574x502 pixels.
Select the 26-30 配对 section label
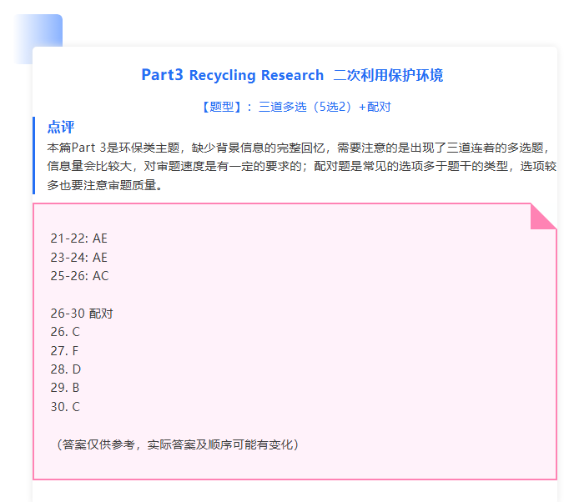coord(81,314)
